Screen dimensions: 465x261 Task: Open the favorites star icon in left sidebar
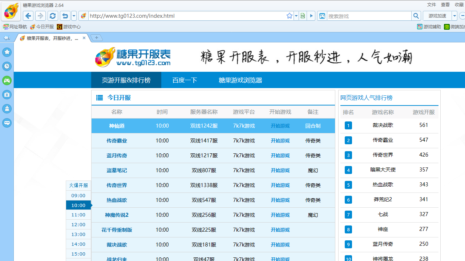click(x=7, y=52)
